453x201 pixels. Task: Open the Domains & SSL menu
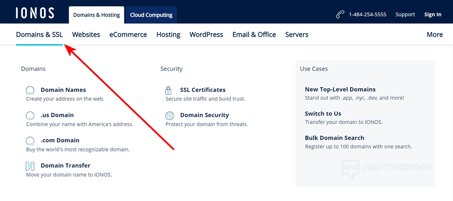(x=39, y=34)
